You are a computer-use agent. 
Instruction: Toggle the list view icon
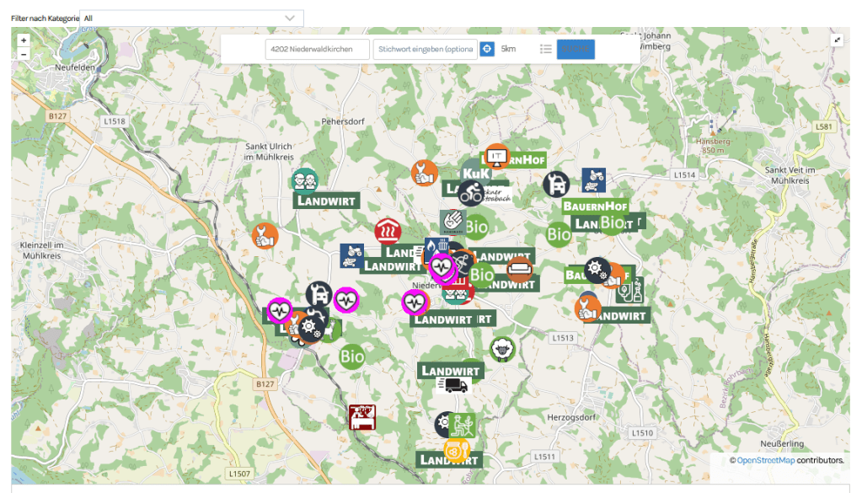(x=546, y=50)
